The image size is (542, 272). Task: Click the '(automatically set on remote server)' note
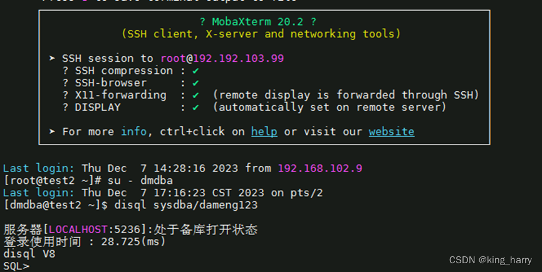[x=330, y=107]
